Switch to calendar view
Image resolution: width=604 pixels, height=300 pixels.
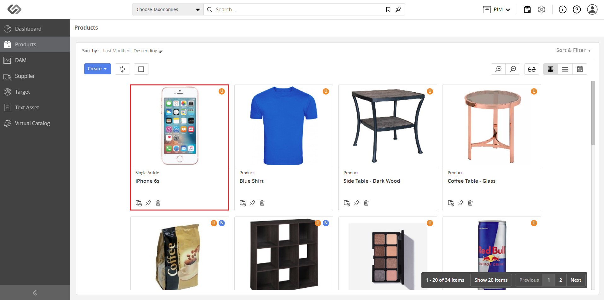[580, 69]
